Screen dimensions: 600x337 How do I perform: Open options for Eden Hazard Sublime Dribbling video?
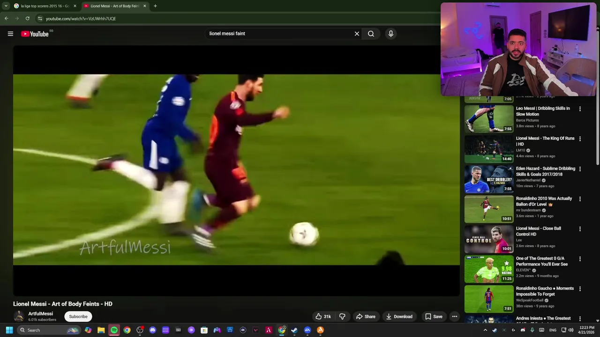[580, 168]
